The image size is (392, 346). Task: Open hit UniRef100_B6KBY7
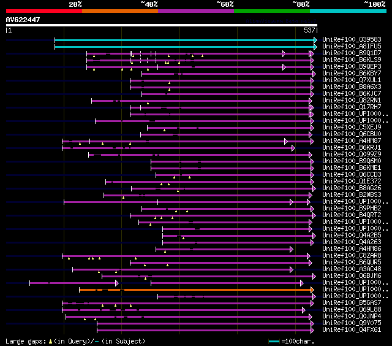(352, 74)
